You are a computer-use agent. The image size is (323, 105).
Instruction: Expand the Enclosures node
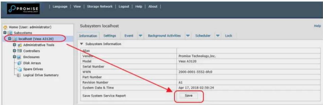click(14, 57)
